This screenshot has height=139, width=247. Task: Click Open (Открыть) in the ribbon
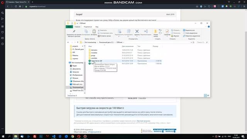[175, 30]
